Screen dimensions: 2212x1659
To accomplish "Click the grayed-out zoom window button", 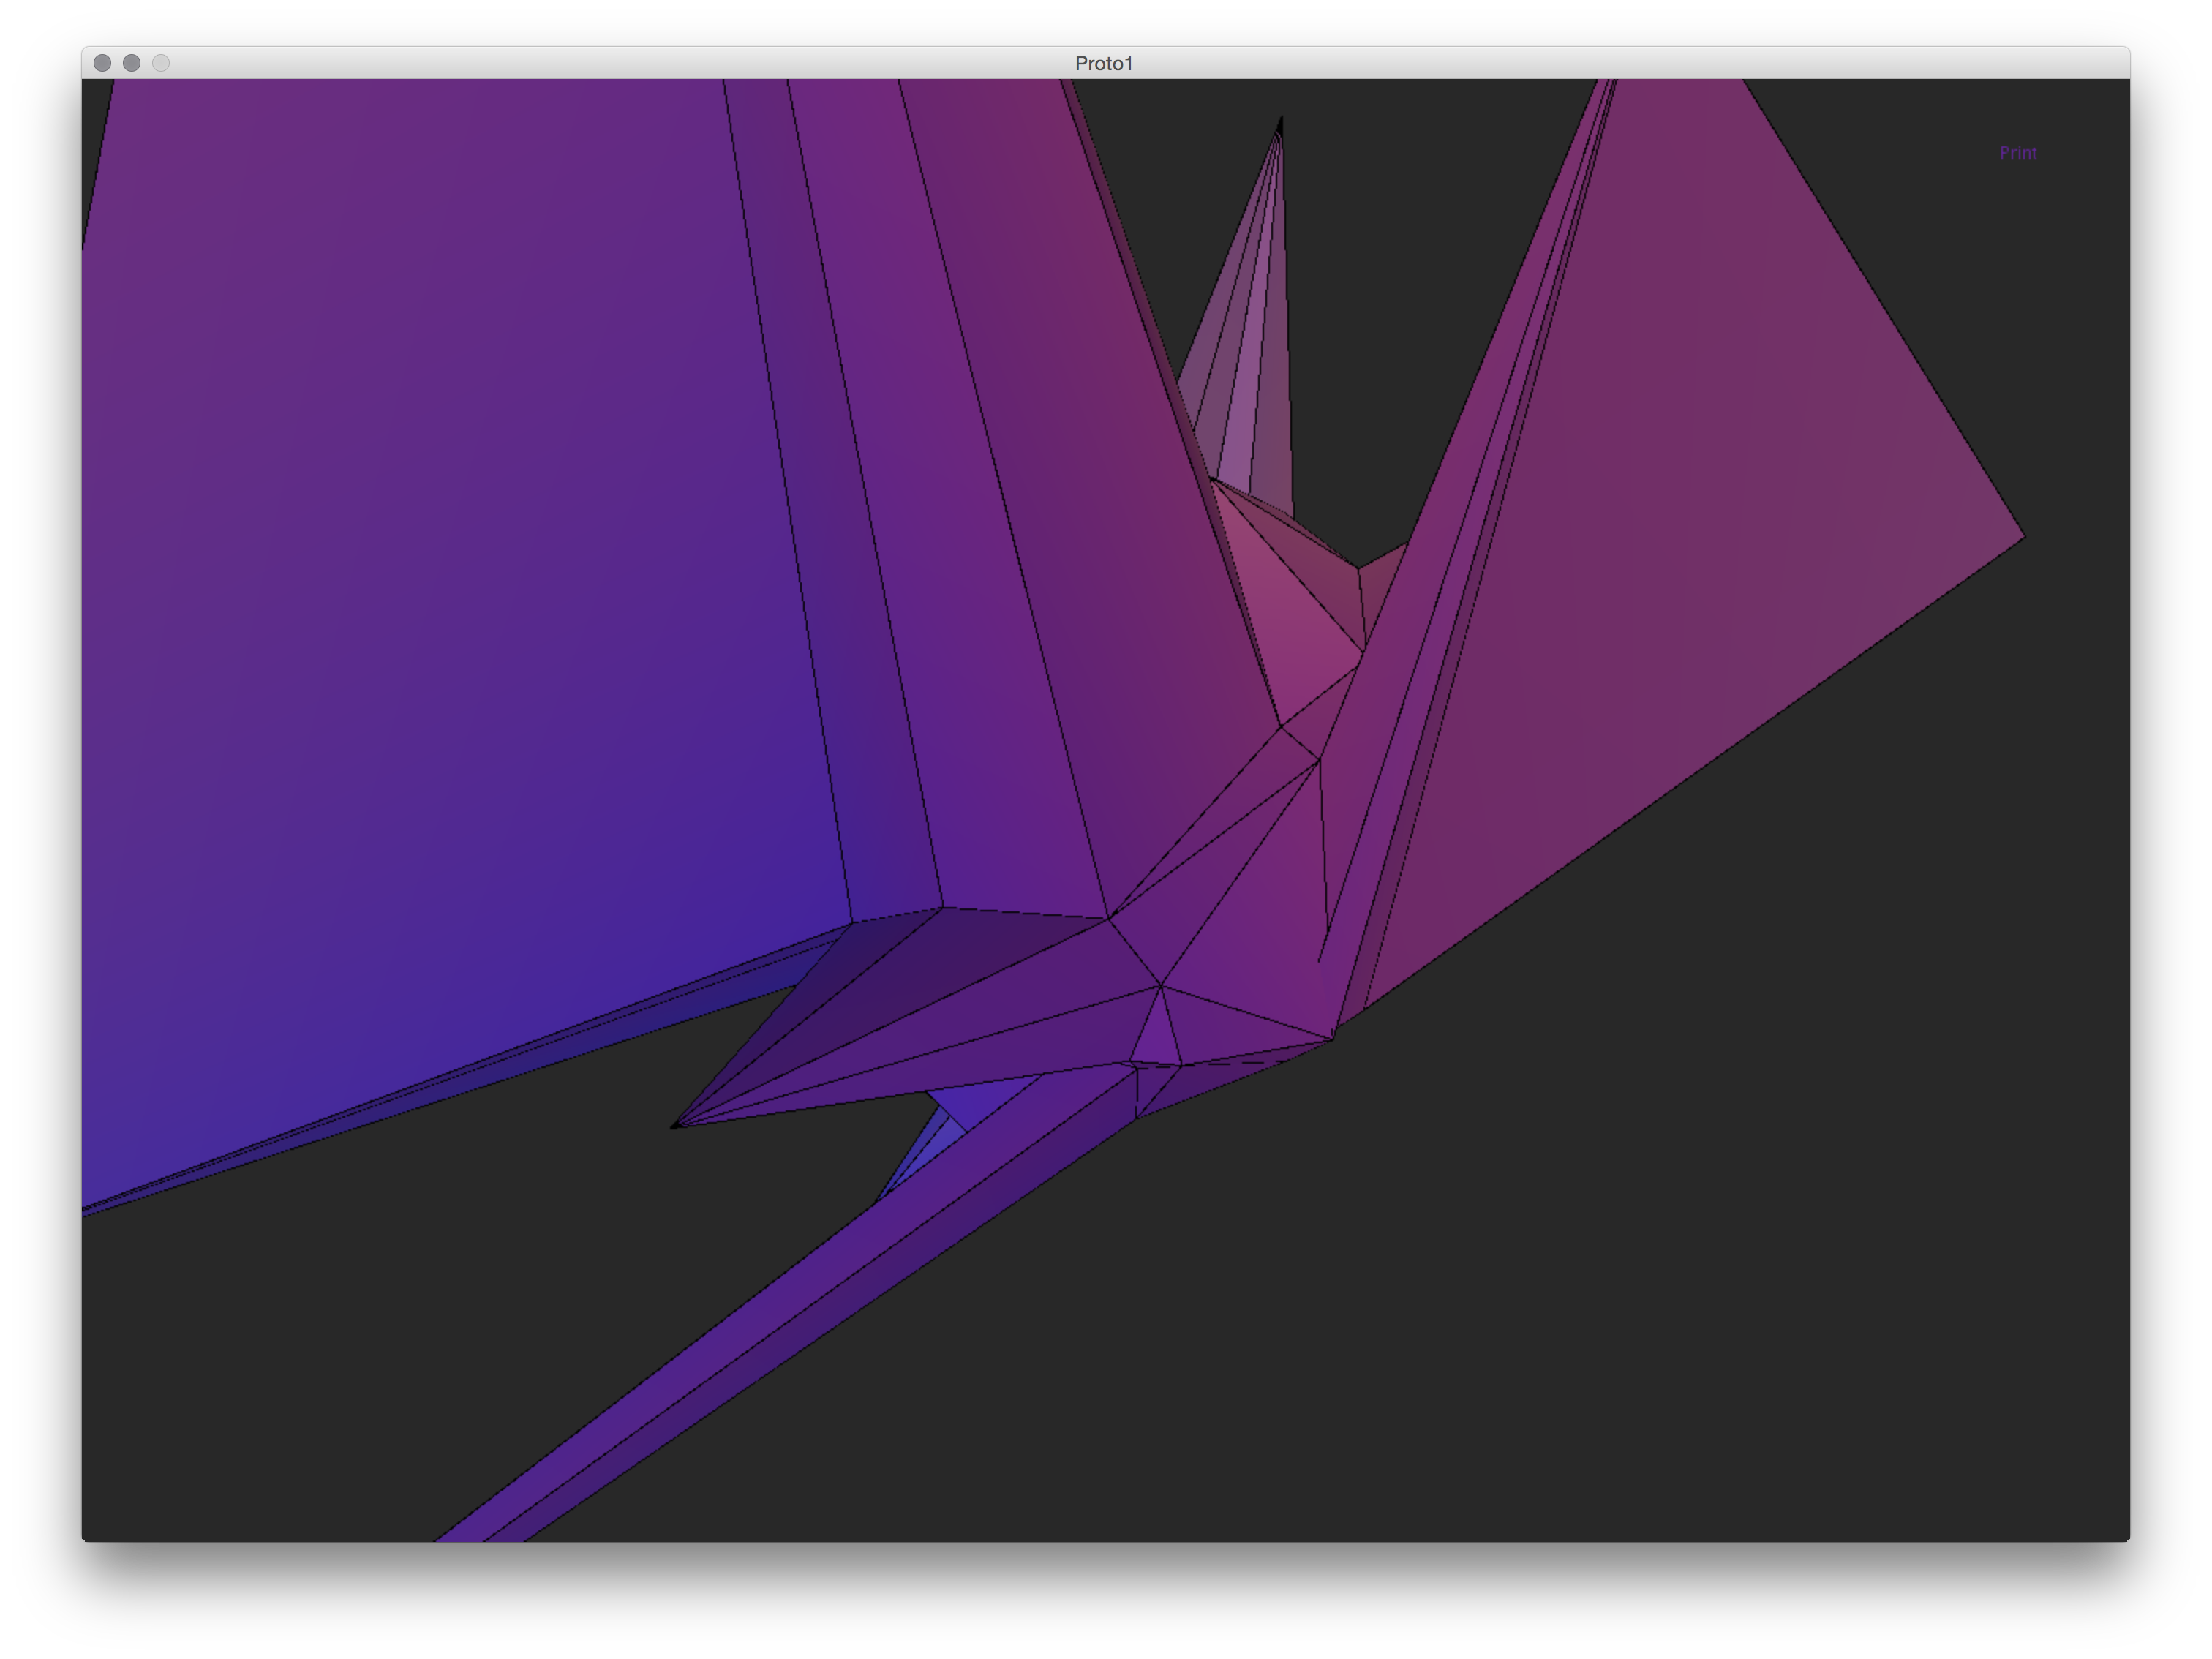I will [161, 63].
